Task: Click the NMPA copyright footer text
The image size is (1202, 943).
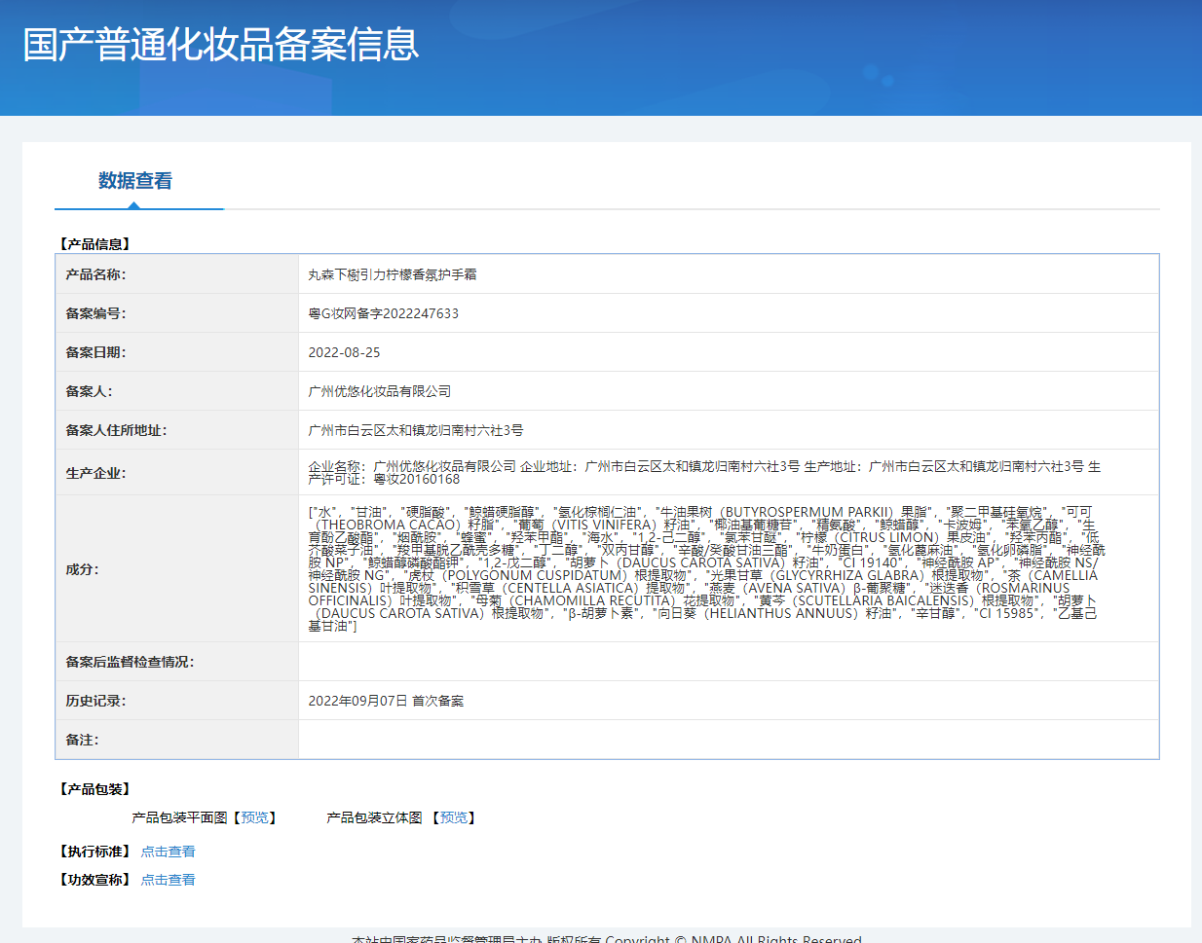Action: tap(606, 938)
